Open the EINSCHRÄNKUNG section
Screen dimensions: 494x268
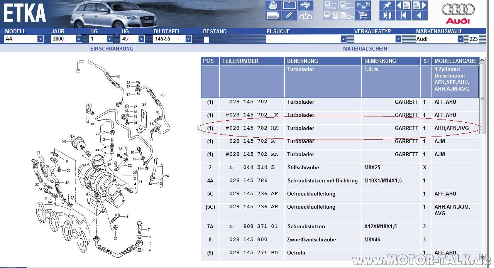click(112, 49)
